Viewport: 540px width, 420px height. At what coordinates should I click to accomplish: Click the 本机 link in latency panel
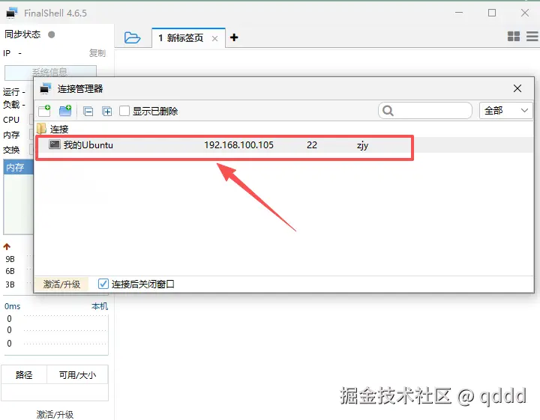(x=100, y=306)
